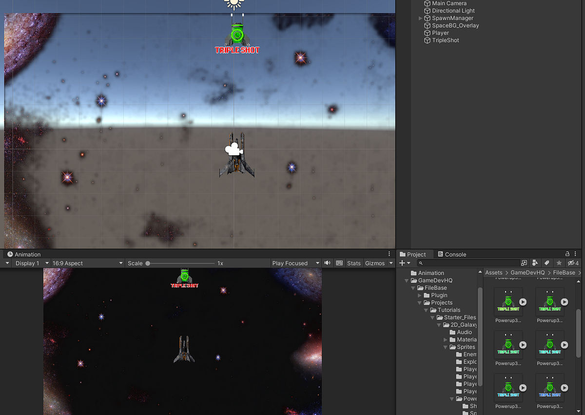The image size is (585, 415).
Task: Click the create (+) icon in the Project panel
Action: (401, 263)
